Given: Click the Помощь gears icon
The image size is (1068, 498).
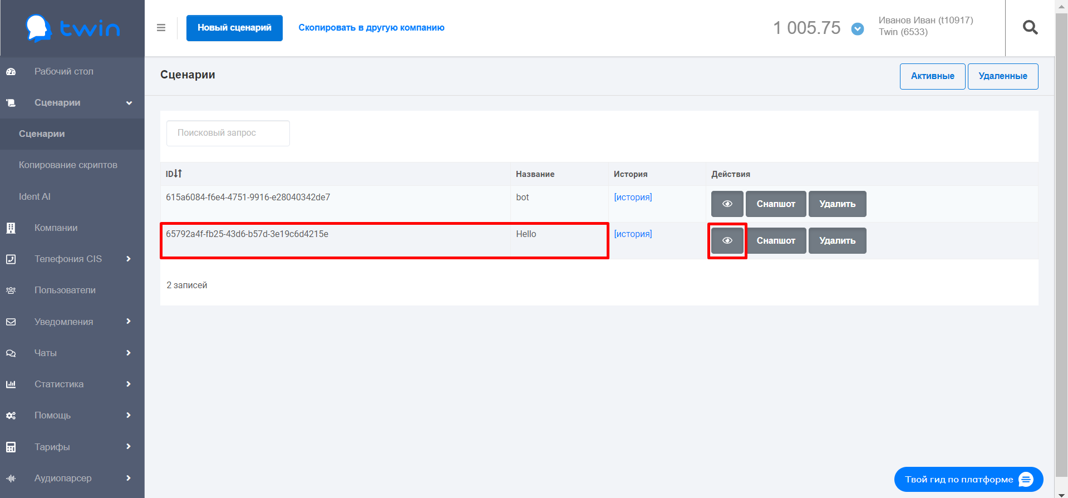Looking at the screenshot, I should click(x=11, y=415).
